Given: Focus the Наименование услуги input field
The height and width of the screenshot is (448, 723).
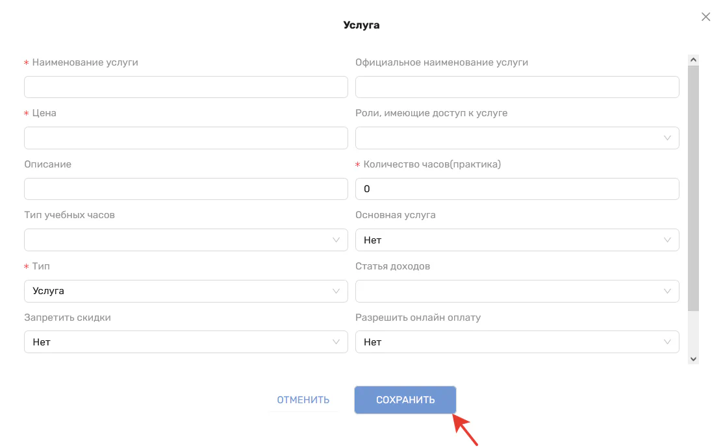Looking at the screenshot, I should coord(186,87).
